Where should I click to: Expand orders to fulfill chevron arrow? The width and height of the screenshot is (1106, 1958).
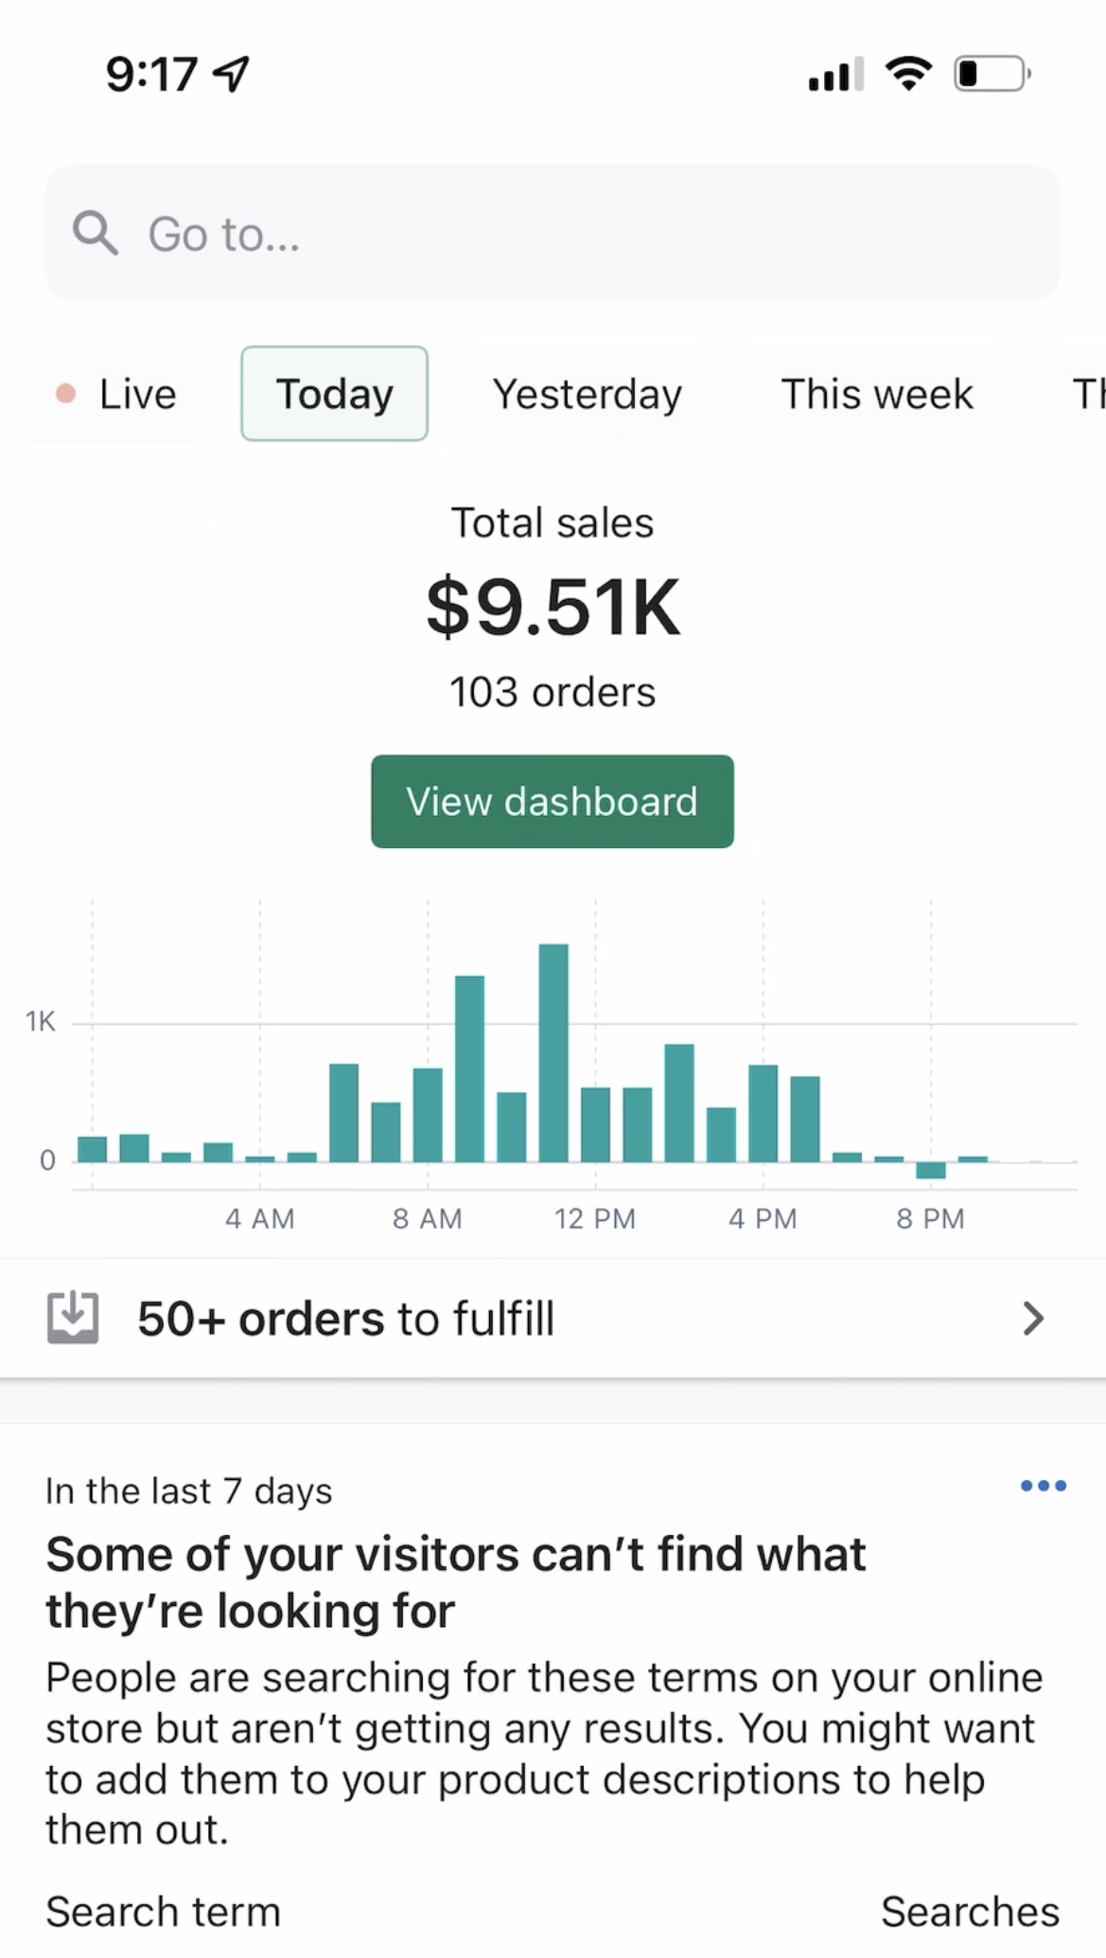[1033, 1318]
